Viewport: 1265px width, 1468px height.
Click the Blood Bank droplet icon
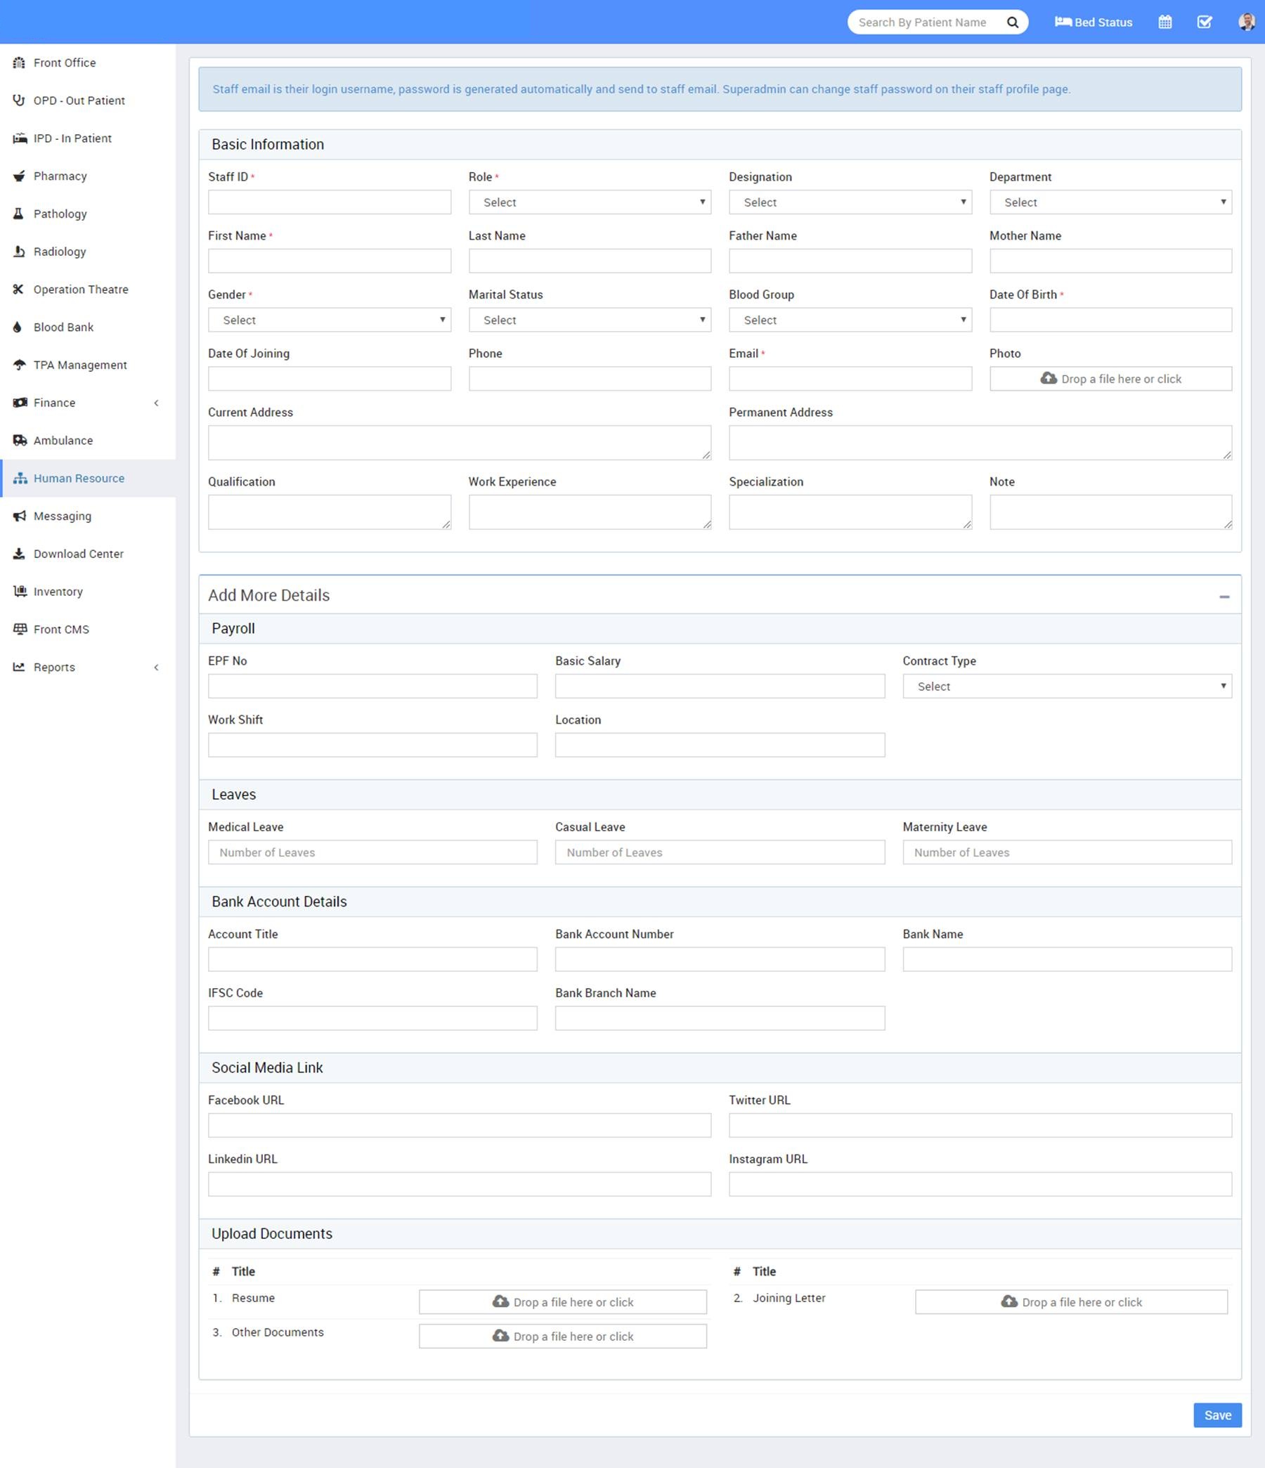coord(18,327)
